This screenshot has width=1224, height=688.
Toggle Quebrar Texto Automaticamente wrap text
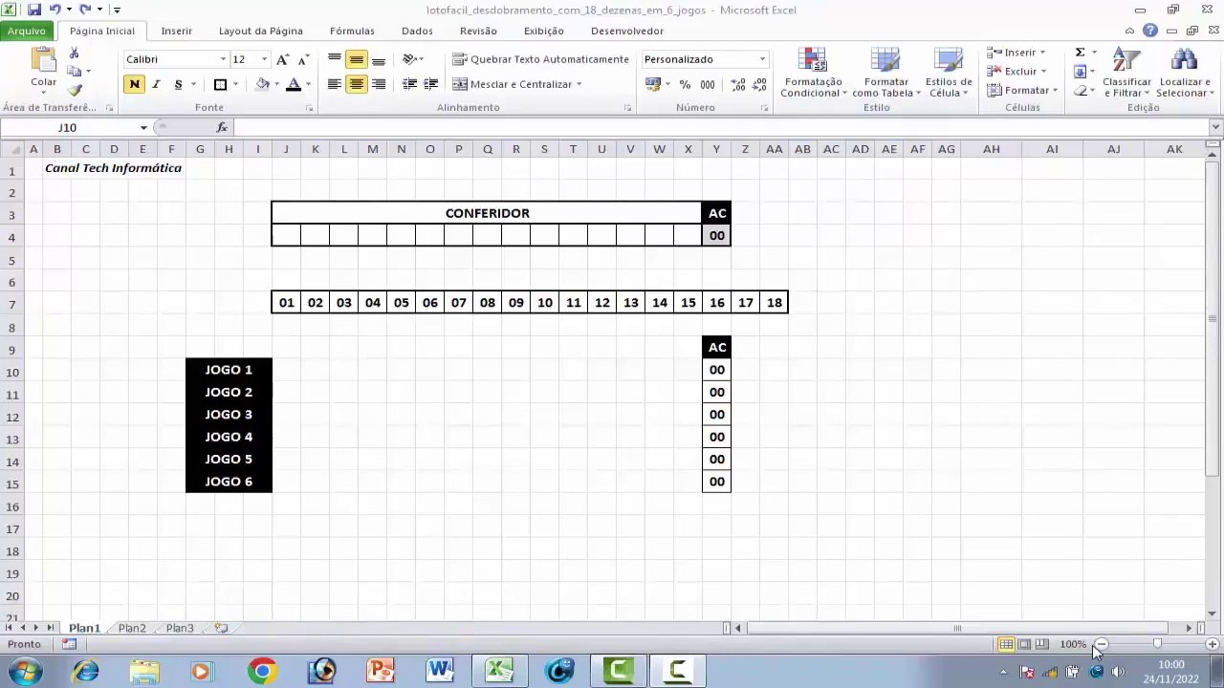point(540,59)
